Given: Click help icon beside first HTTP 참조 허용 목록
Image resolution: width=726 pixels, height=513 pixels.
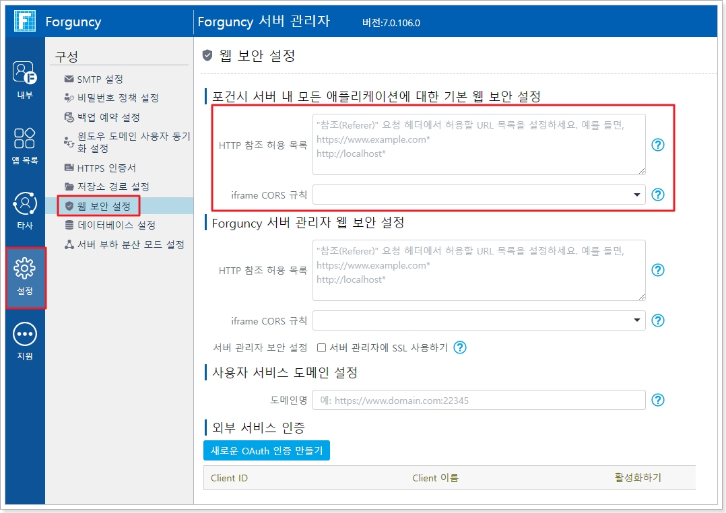Looking at the screenshot, I should pos(658,145).
